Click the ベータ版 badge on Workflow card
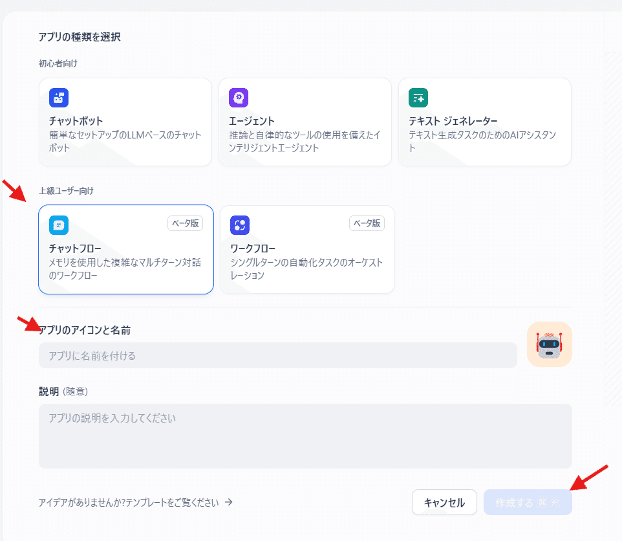Image resolution: width=622 pixels, height=541 pixels. [367, 223]
